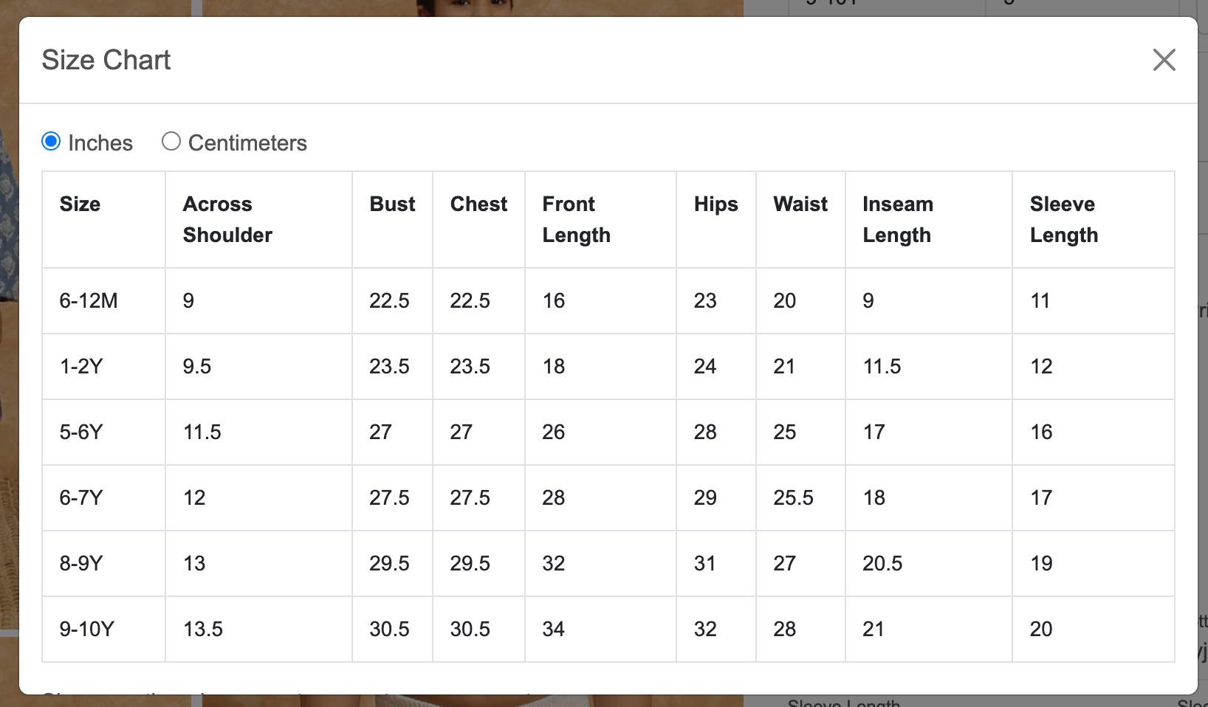Select the 6-7Y size row
Image resolution: width=1208 pixels, height=707 pixels.
pos(608,497)
